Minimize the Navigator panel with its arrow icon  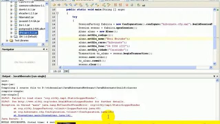(44, 49)
